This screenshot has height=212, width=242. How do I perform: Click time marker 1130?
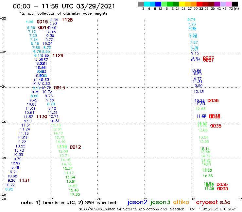(x=42, y=117)
